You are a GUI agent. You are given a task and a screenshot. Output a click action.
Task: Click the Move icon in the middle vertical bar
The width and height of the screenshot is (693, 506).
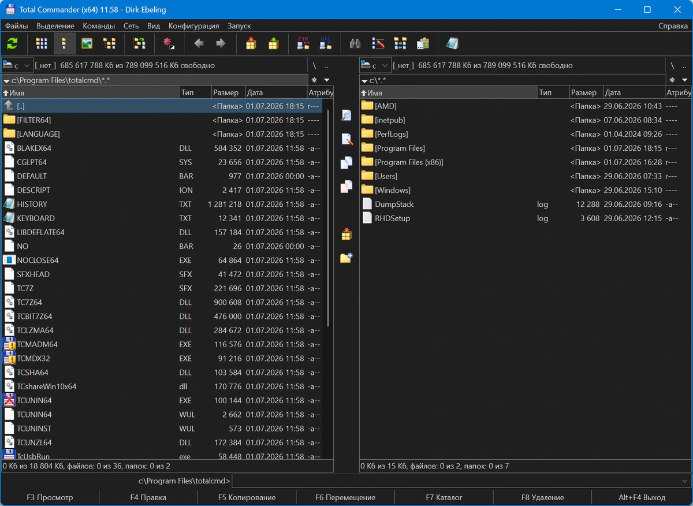pyautogui.click(x=346, y=187)
